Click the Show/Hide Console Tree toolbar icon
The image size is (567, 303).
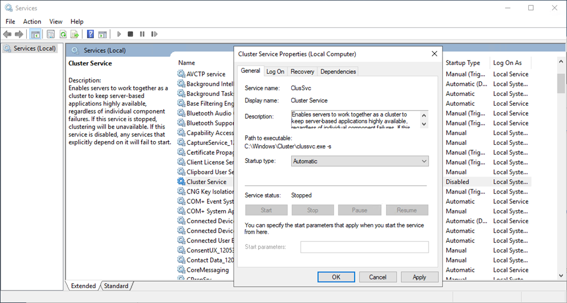[35, 34]
